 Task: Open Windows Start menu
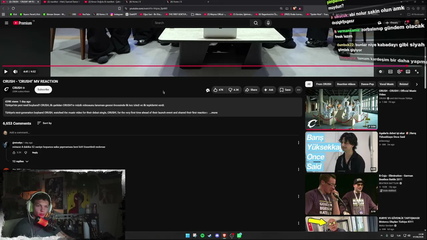188,236
